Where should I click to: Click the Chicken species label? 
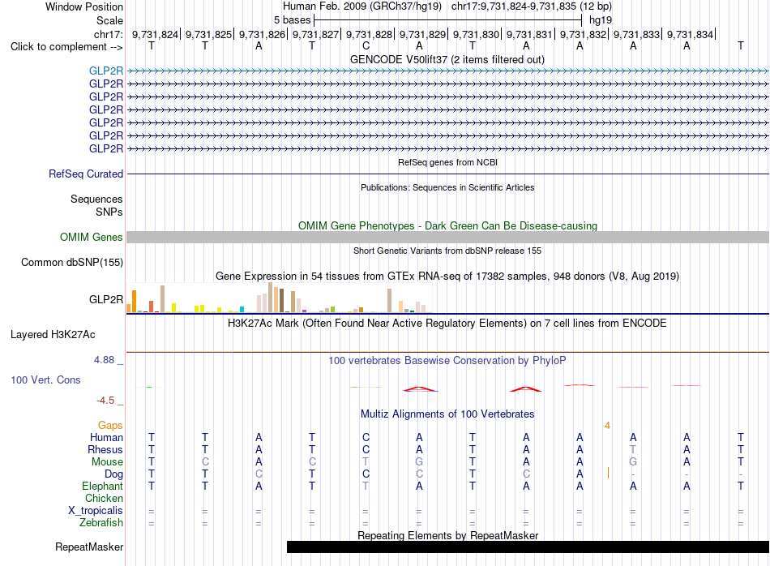(104, 498)
